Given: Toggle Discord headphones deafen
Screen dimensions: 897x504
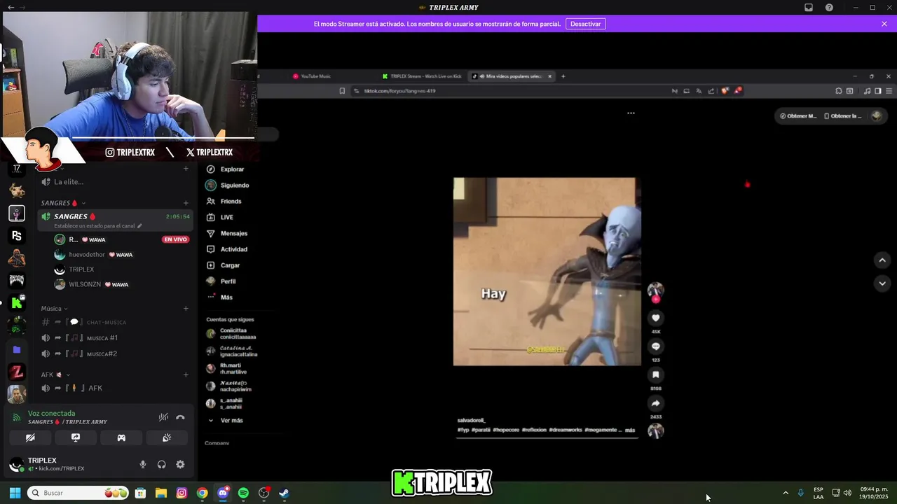Looking at the screenshot, I should point(162,464).
